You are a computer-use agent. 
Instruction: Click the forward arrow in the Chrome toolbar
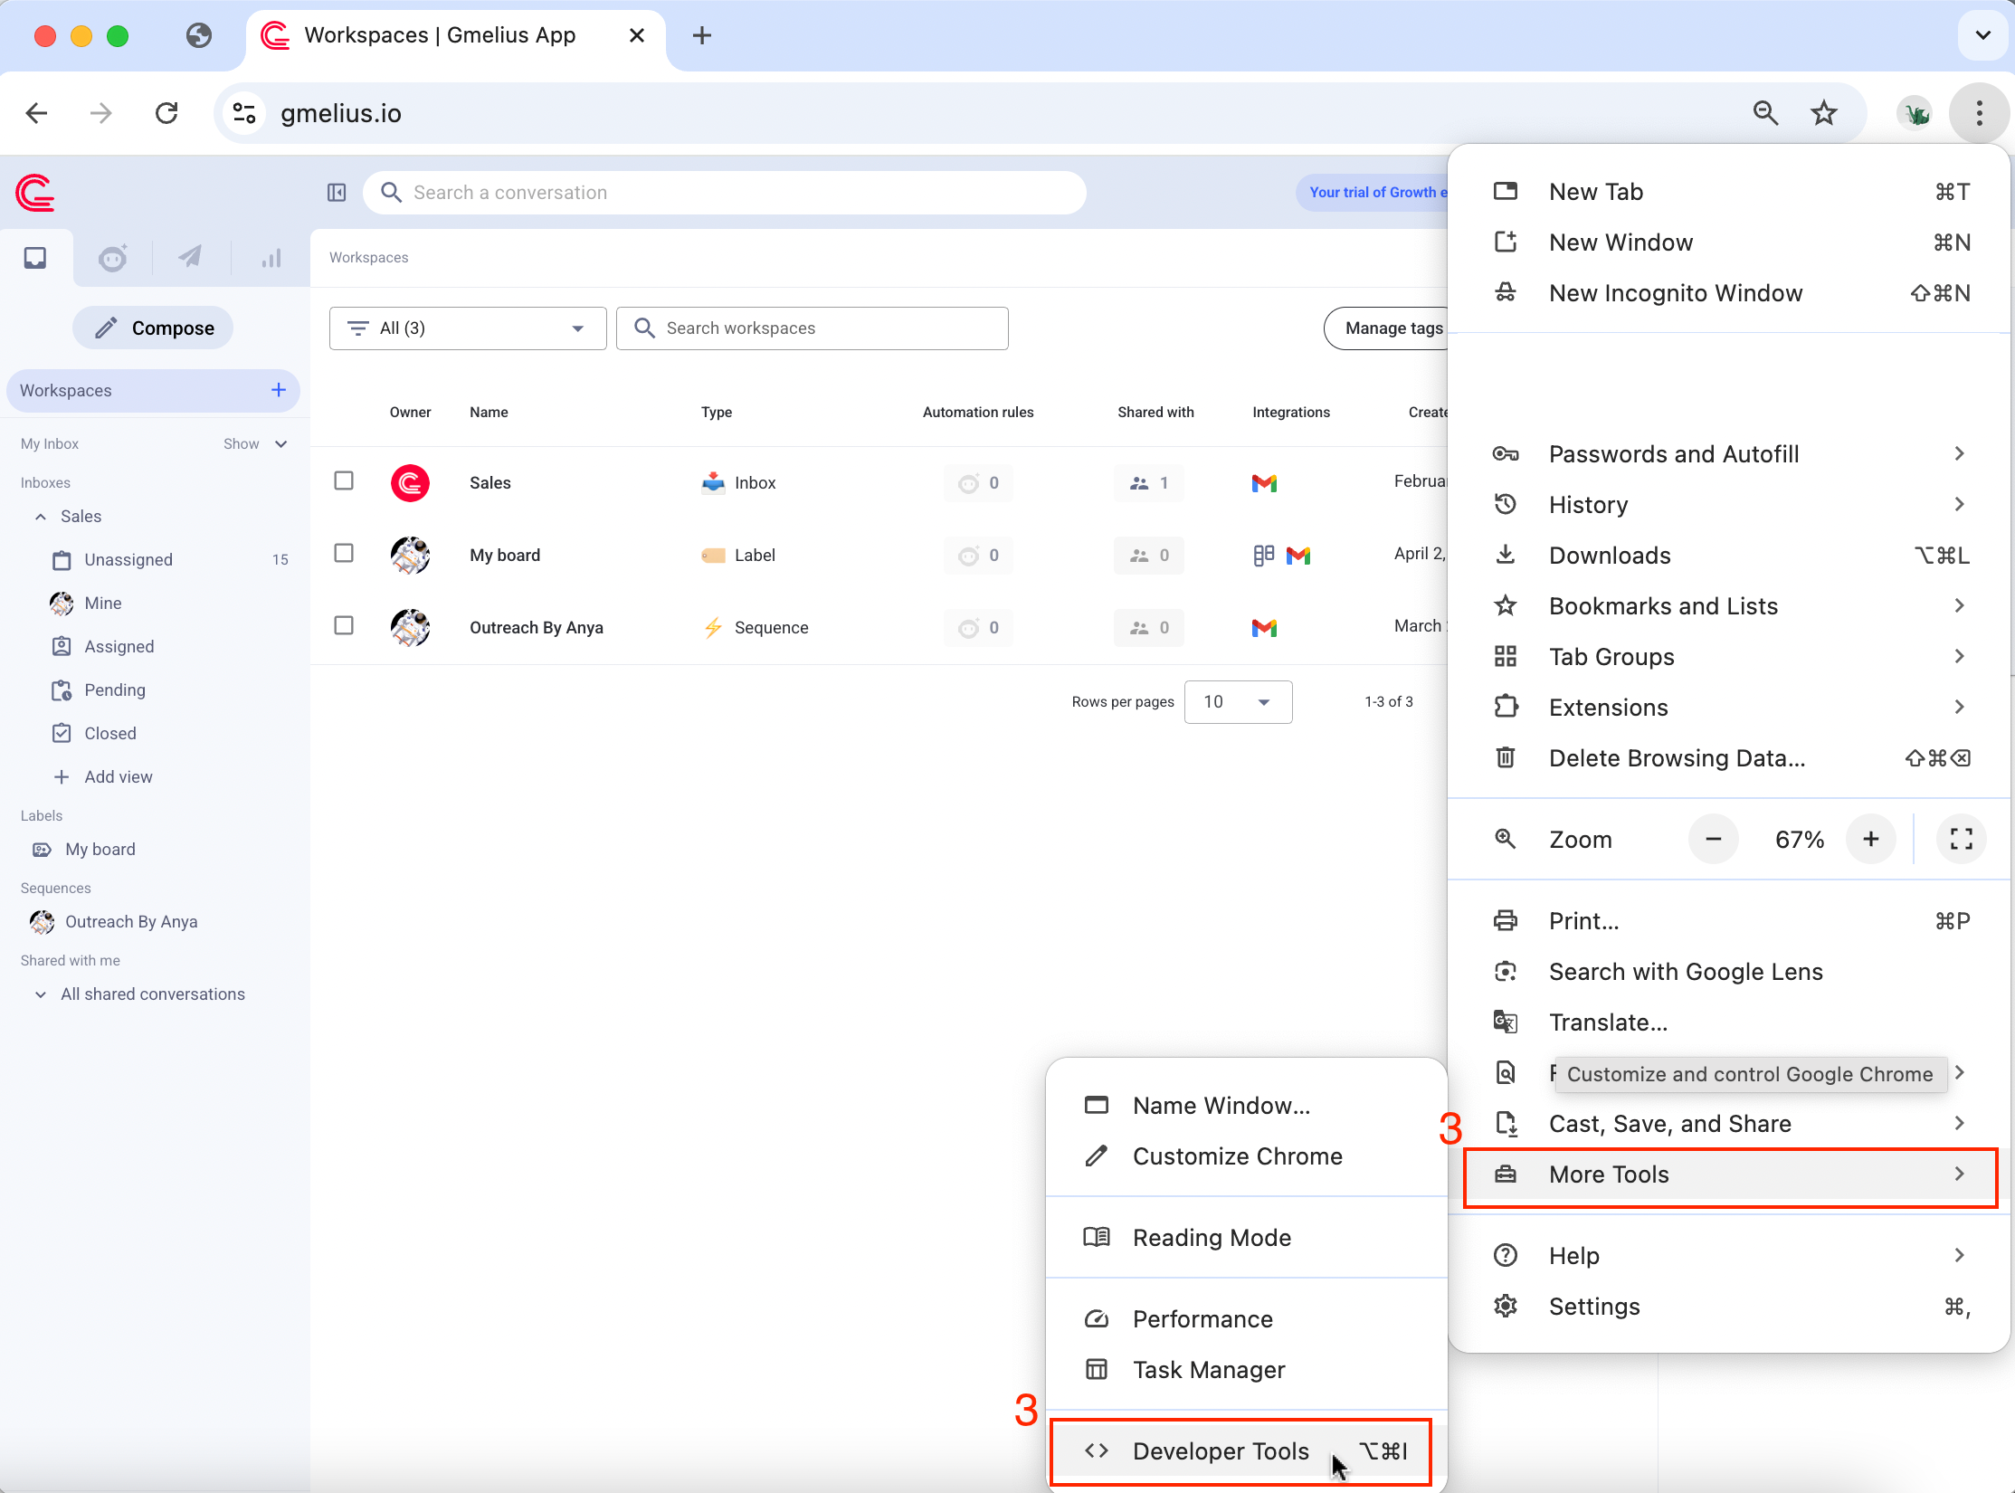pos(101,113)
